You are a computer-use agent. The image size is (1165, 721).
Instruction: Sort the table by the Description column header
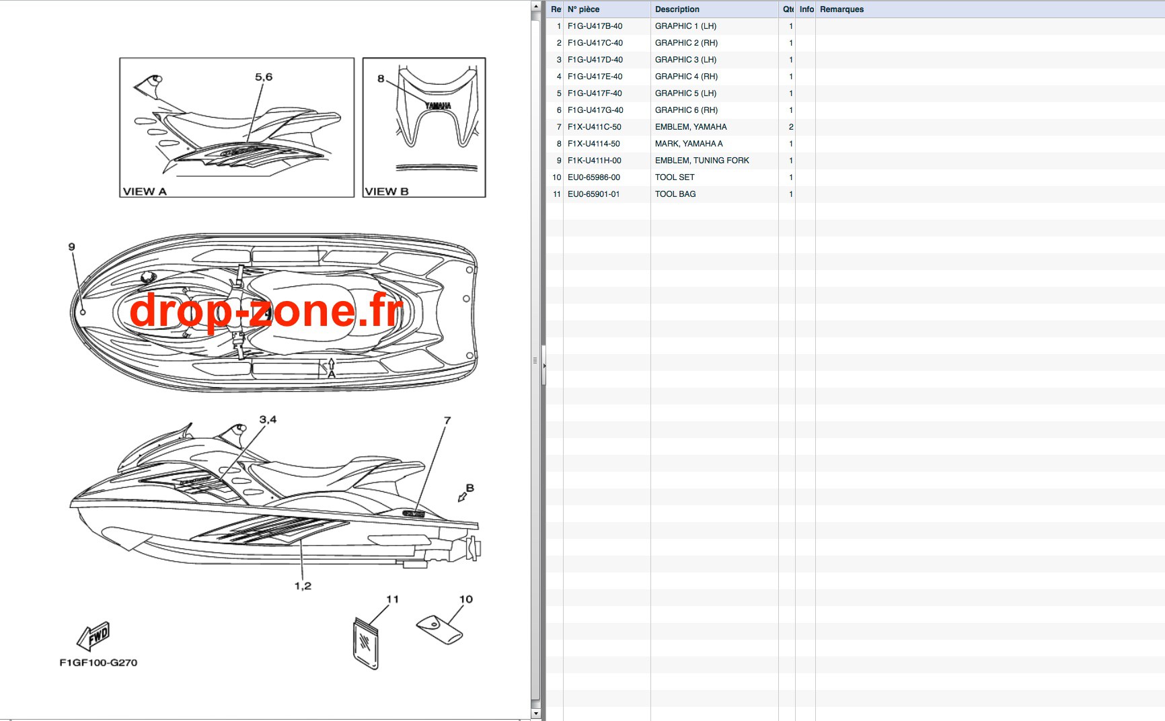coord(714,9)
